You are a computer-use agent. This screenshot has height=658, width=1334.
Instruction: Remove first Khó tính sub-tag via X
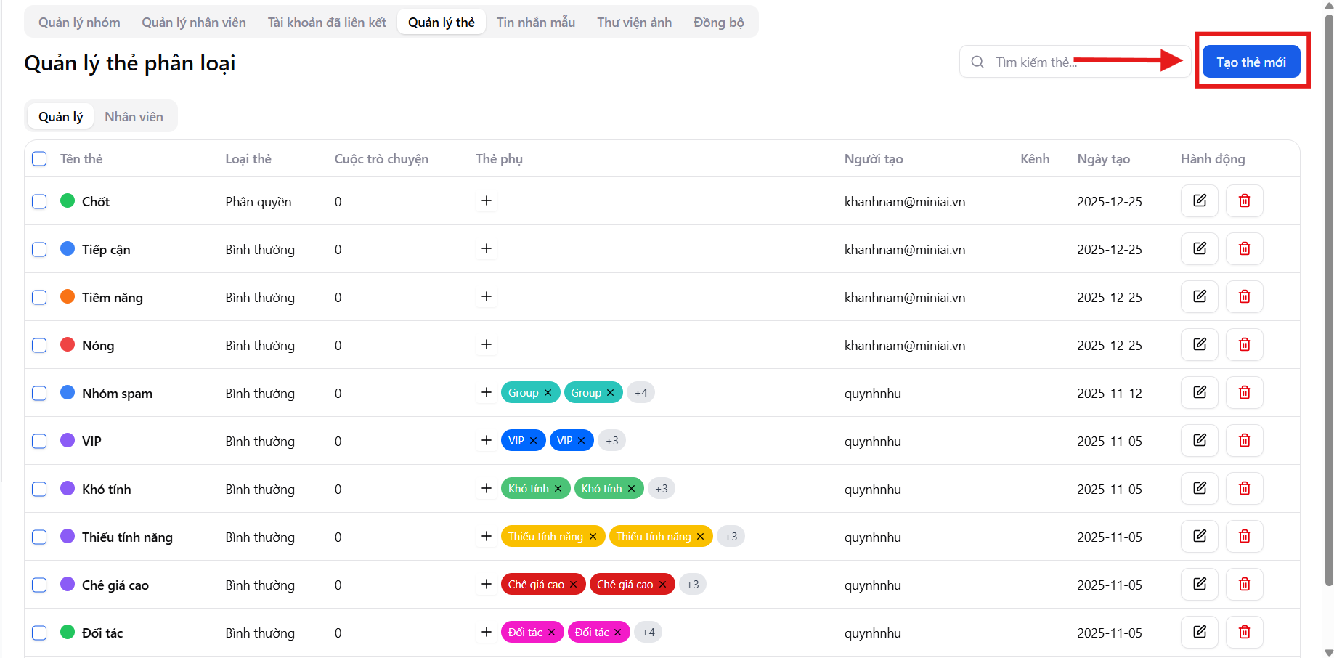(558, 489)
